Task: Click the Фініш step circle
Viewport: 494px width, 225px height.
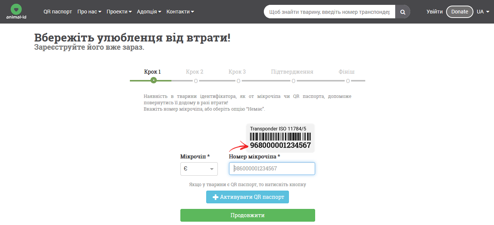Action: click(x=348, y=81)
